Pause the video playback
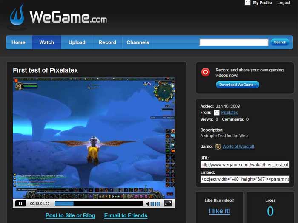 (20, 204)
